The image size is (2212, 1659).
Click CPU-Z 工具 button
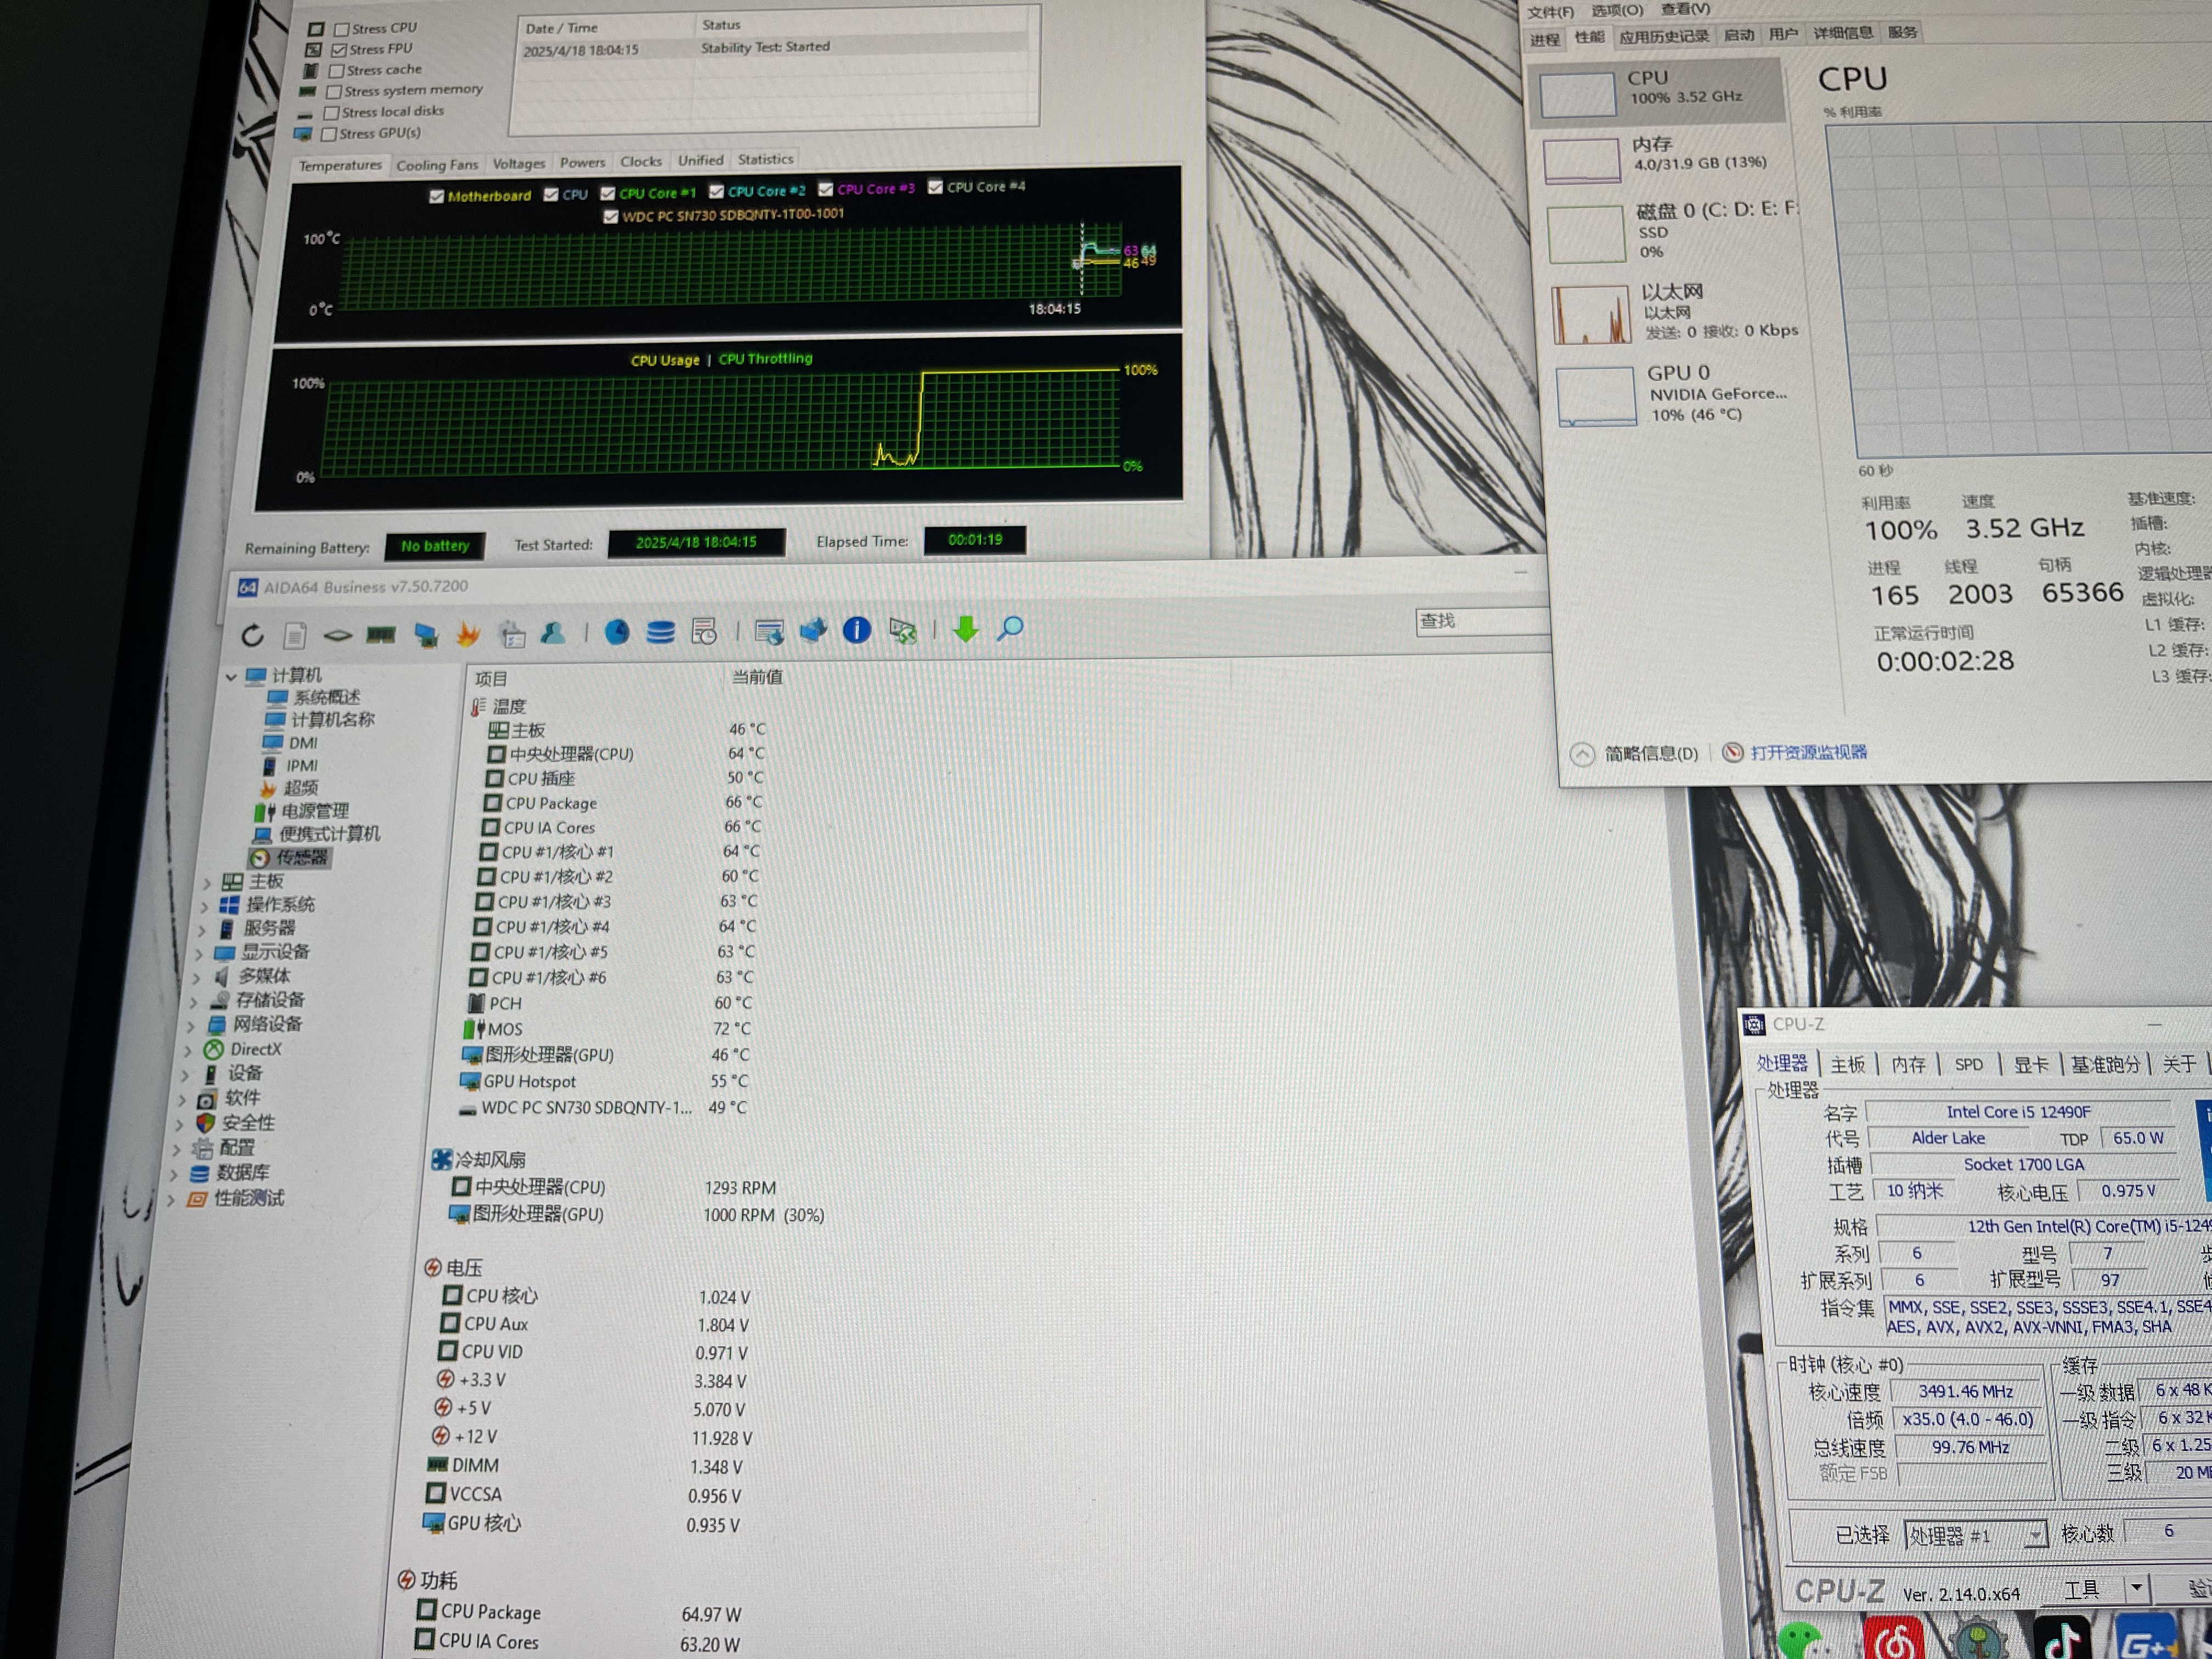2083,1588
